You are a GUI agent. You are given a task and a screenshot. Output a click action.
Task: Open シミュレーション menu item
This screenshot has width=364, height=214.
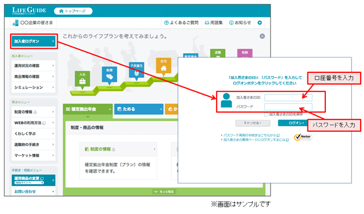coord(34,87)
